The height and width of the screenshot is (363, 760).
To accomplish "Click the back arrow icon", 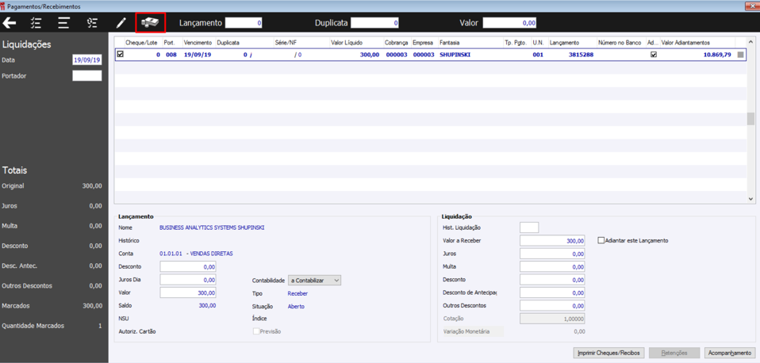I will point(10,23).
